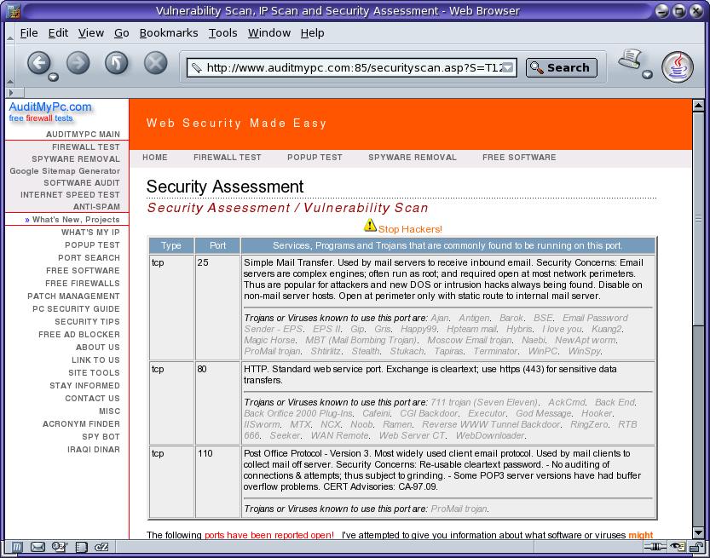Open the PORT SEARCH sidebar link

pos(89,257)
